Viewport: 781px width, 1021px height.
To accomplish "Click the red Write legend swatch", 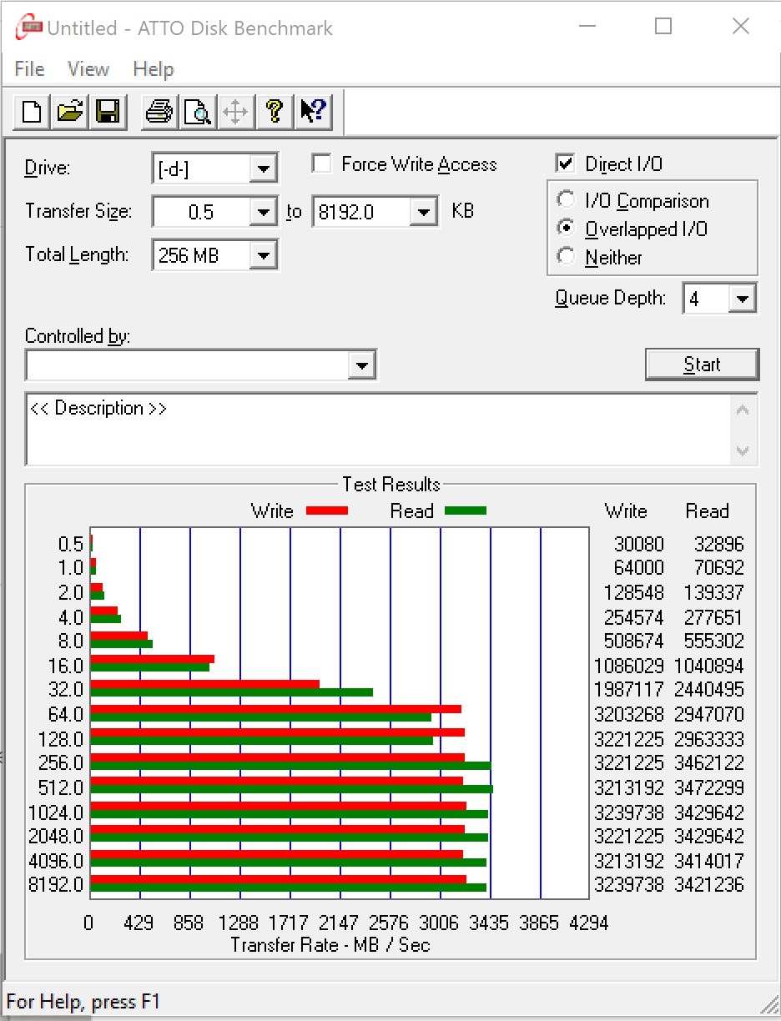I will (326, 510).
